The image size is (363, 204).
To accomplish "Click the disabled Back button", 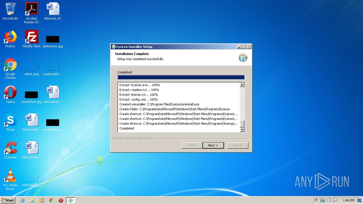I will pyautogui.click(x=192, y=145).
